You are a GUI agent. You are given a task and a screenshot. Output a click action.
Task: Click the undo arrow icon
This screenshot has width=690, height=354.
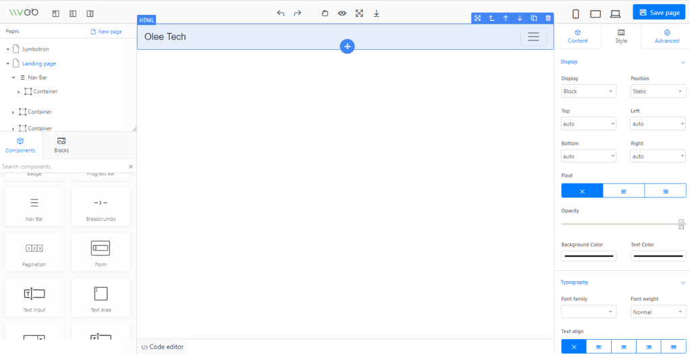(281, 13)
